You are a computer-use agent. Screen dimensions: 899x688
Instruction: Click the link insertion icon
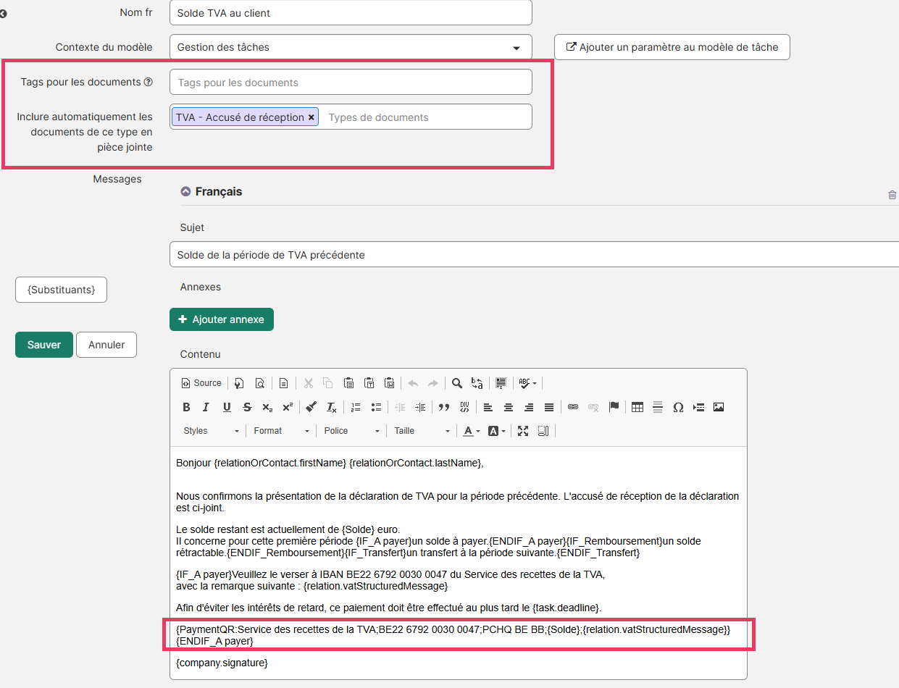coord(573,407)
